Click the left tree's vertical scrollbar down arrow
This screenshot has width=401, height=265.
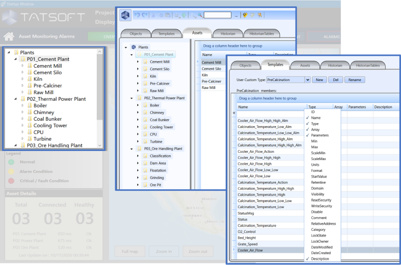(x=100, y=145)
